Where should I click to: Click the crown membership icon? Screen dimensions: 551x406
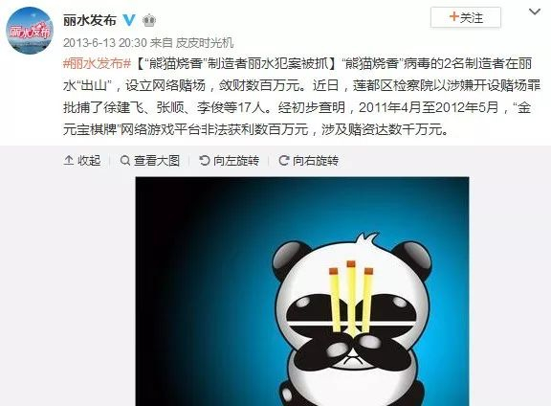coord(149,20)
